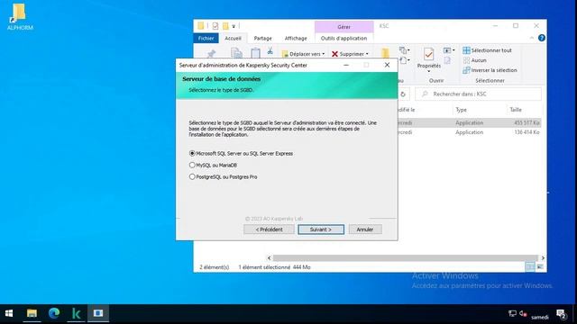The width and height of the screenshot is (577, 324).
Task: Click the Explorer refresh button
Action: tap(403, 94)
